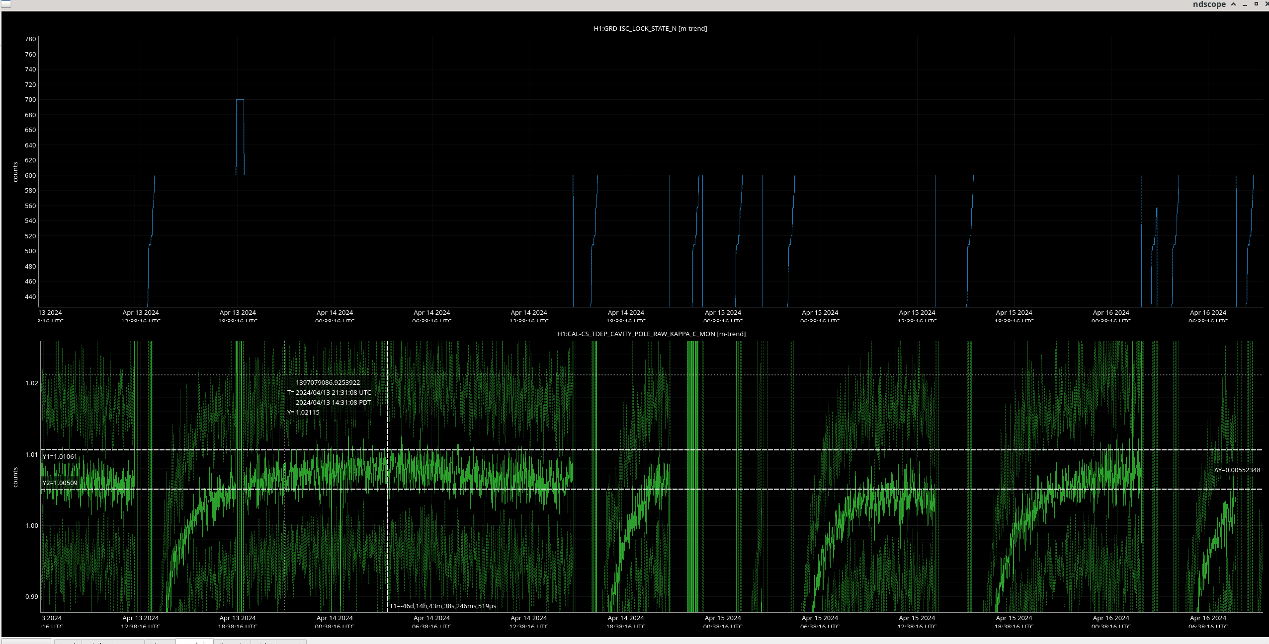This screenshot has height=644, width=1269.
Task: Click the GPS time 1397079086.9253922 readout
Action: 328,382
